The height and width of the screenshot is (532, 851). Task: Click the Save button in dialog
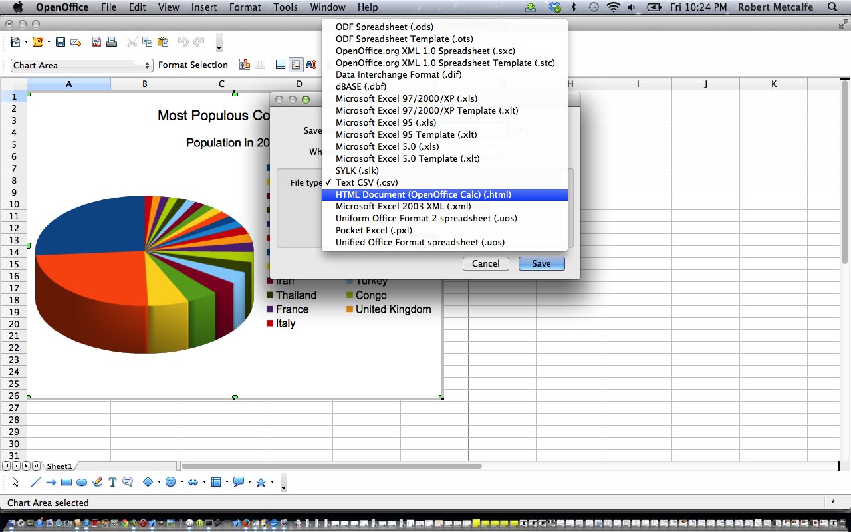click(x=541, y=263)
